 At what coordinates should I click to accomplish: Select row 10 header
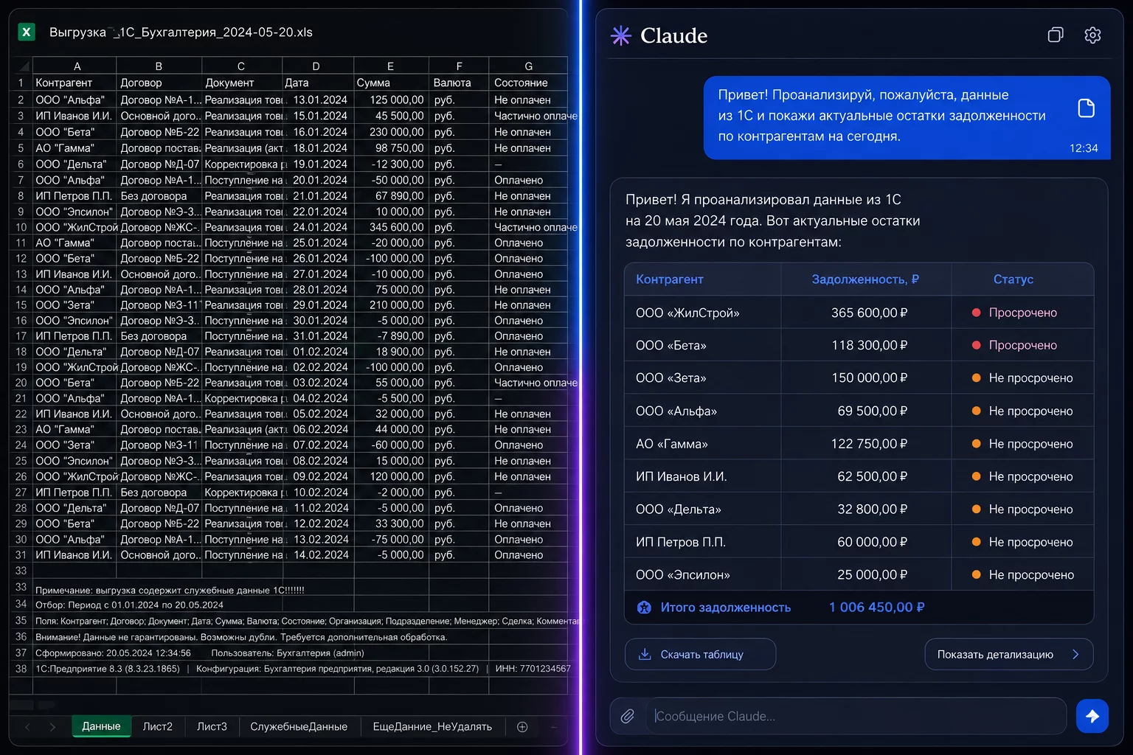click(x=21, y=227)
